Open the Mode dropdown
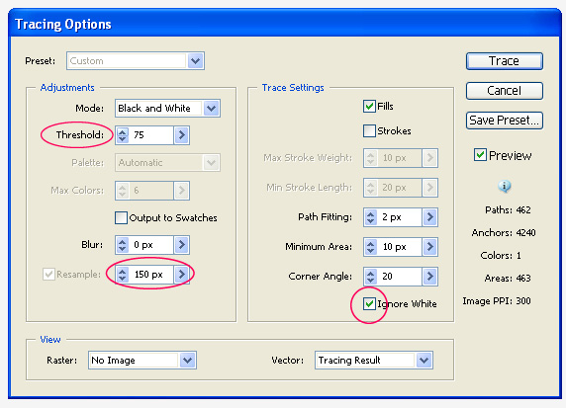Viewport: 566px width, 408px height. pyautogui.click(x=212, y=108)
